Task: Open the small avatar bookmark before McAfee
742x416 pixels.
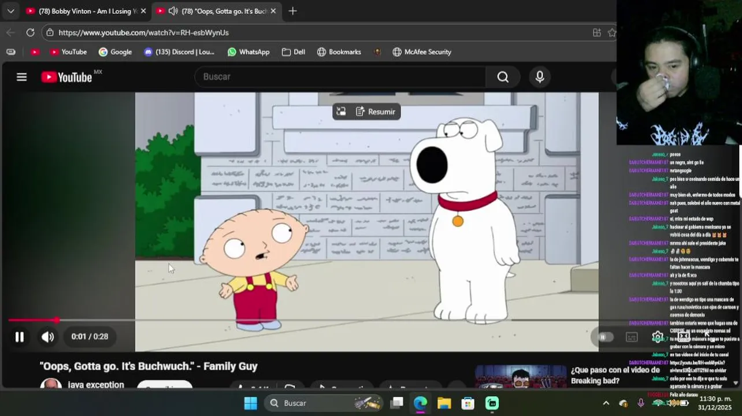Action: [x=377, y=52]
